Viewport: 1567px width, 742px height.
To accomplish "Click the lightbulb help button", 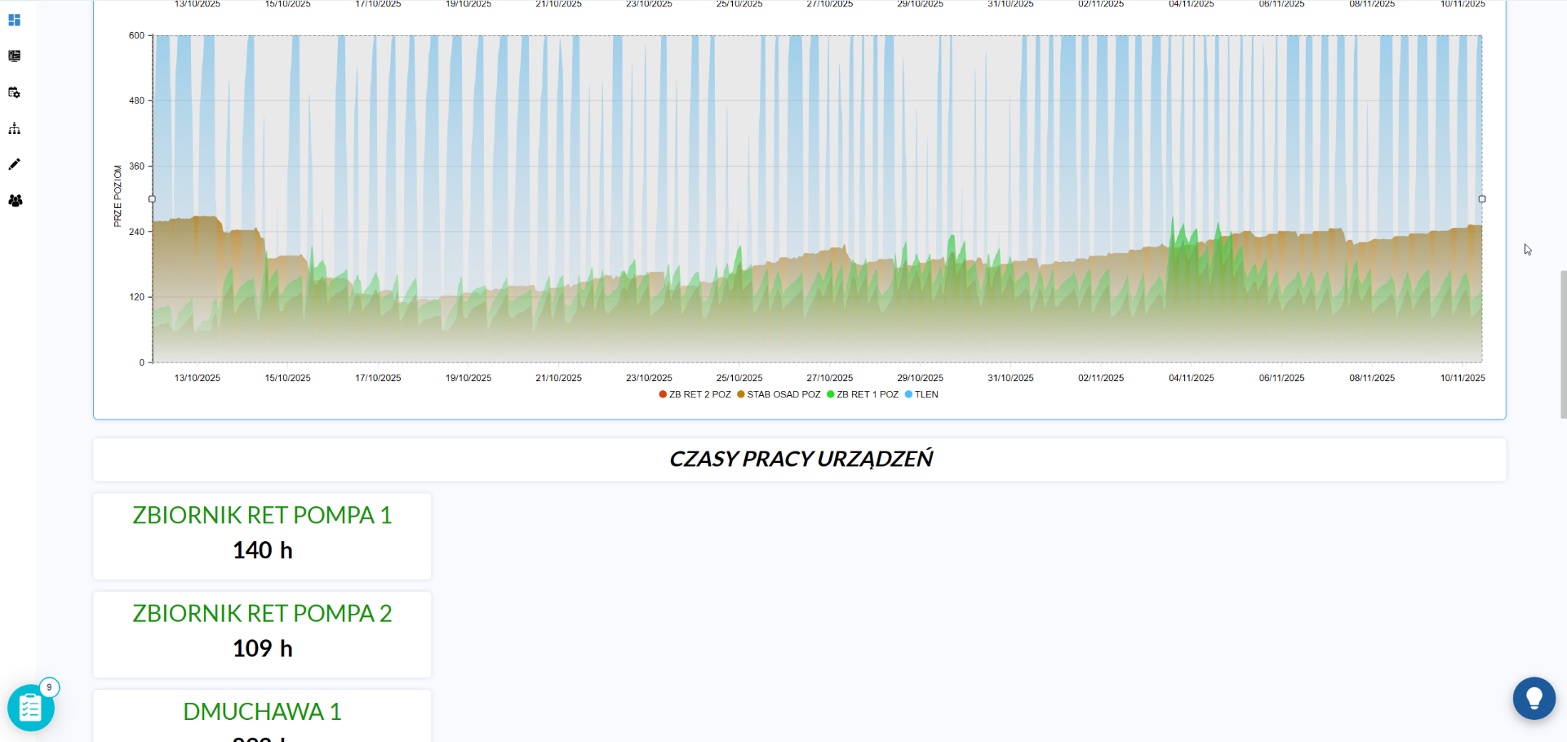I will click(x=1534, y=698).
